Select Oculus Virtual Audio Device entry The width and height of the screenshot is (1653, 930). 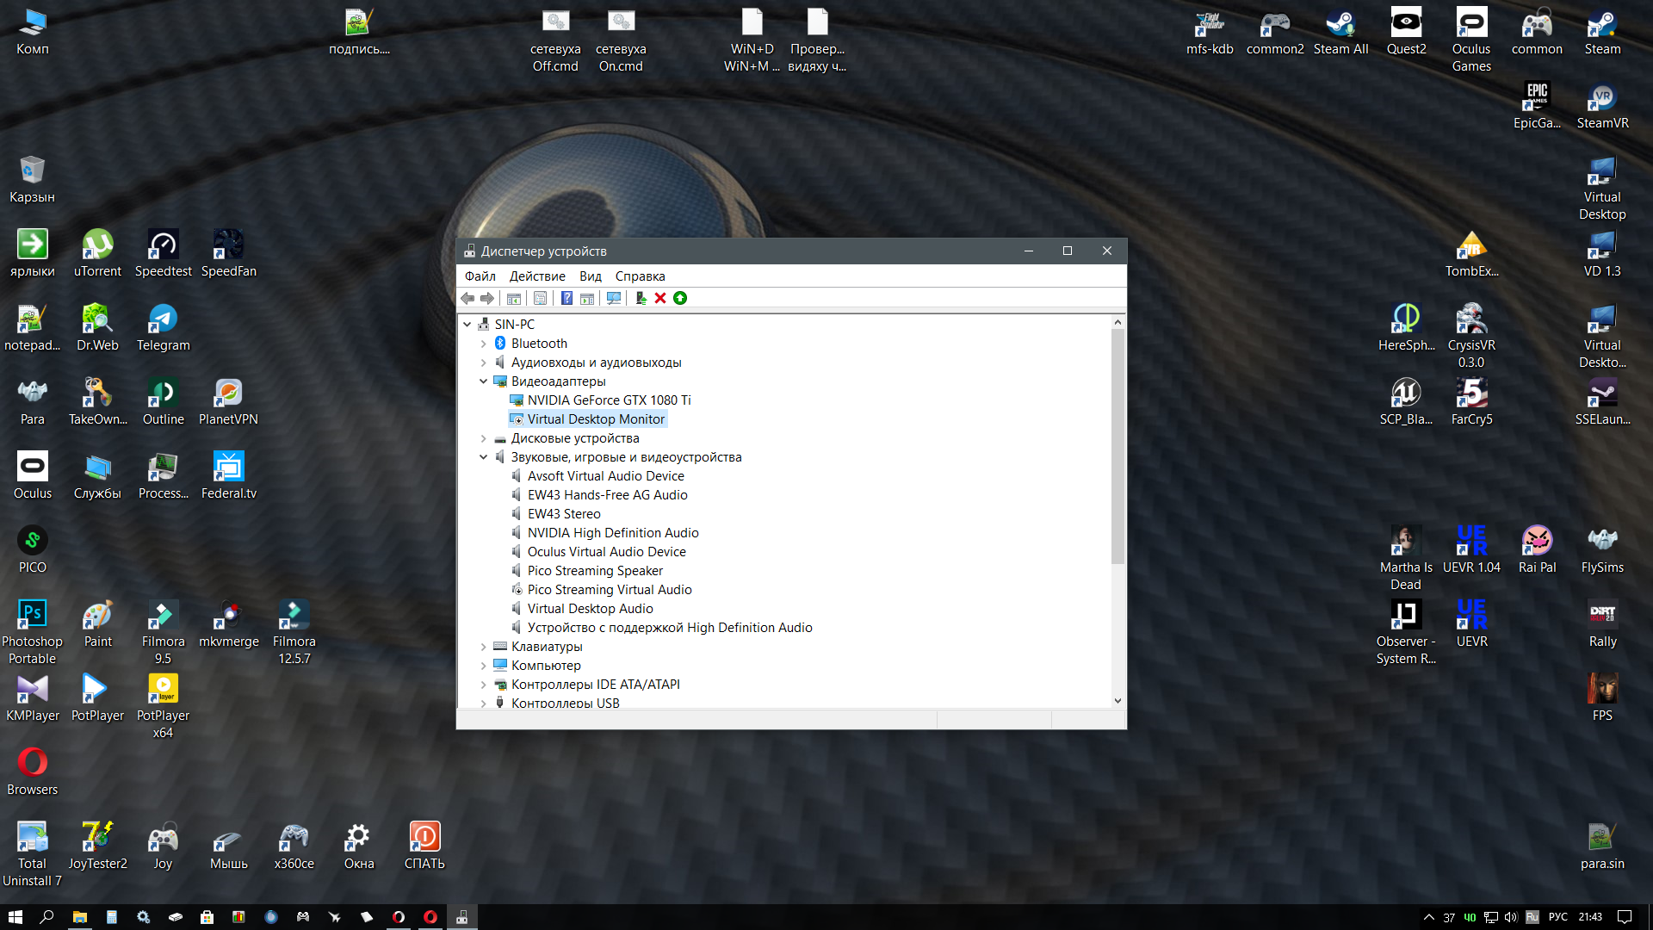tap(606, 552)
